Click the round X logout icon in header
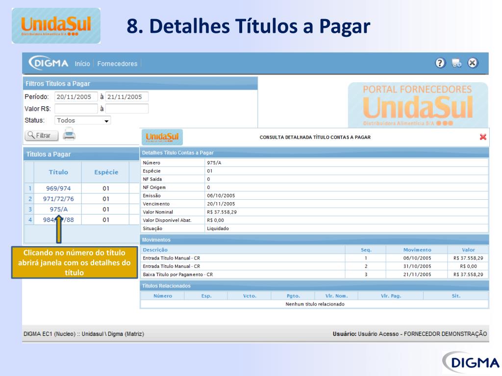The width and height of the screenshot is (502, 376). pyautogui.click(x=473, y=63)
